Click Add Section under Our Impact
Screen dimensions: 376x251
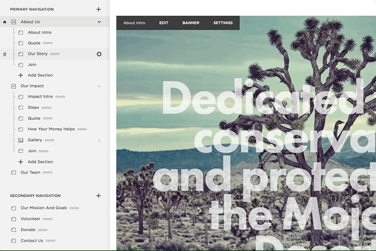[x=40, y=162]
